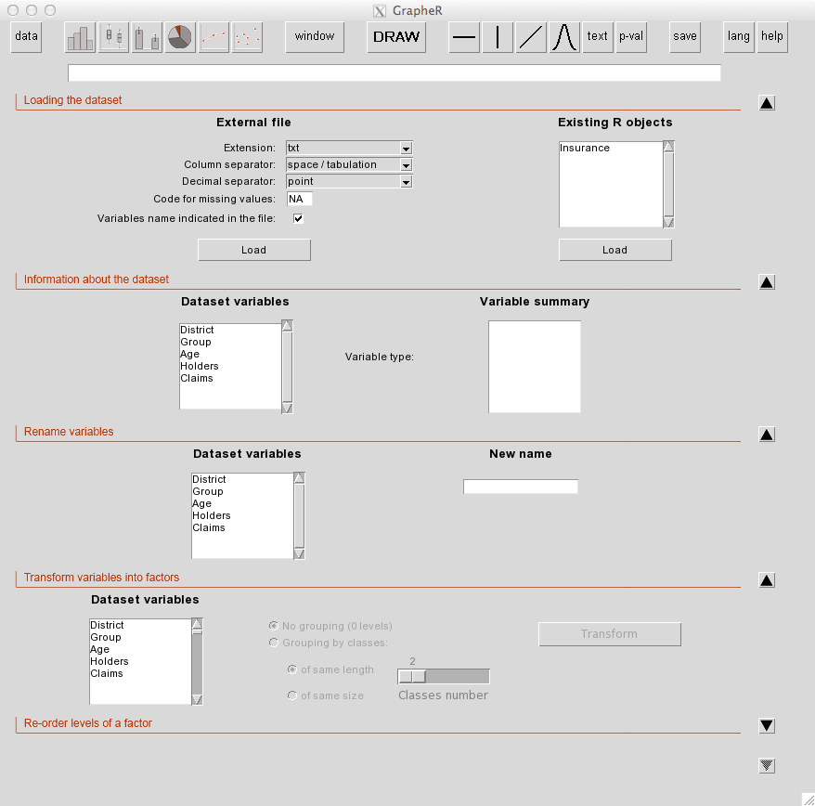The height and width of the screenshot is (806, 815).
Task: Choose the scatter plot icon
Action: 247,37
